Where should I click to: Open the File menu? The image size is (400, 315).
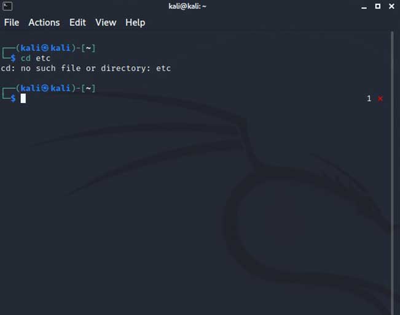12,23
